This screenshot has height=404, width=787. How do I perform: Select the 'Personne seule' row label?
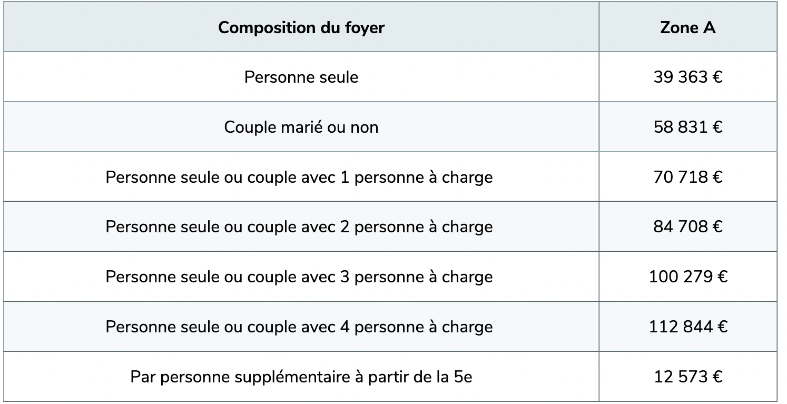(x=301, y=77)
